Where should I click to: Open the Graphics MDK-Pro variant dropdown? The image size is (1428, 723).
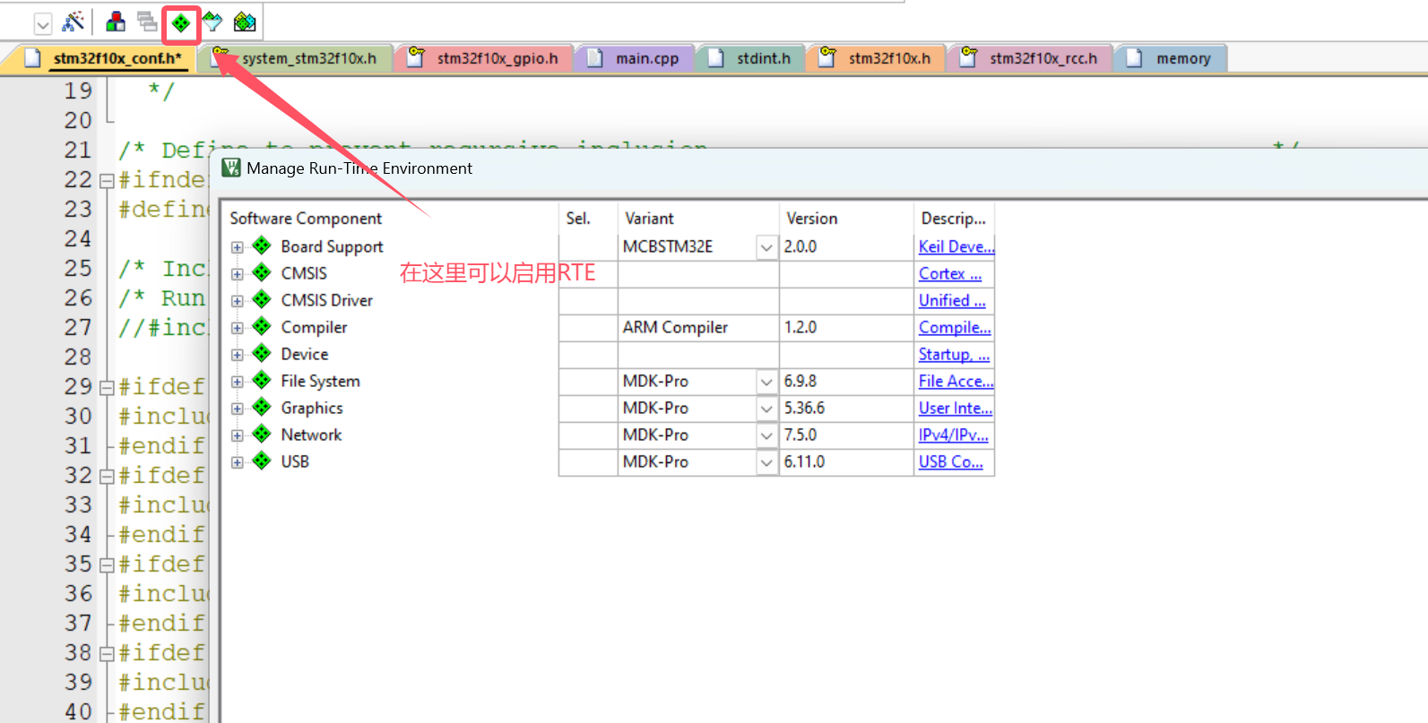tap(766, 409)
